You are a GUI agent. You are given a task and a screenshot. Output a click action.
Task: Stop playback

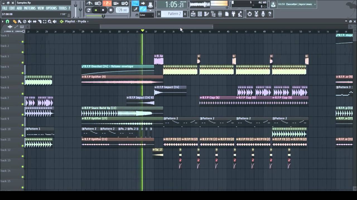point(103,10)
